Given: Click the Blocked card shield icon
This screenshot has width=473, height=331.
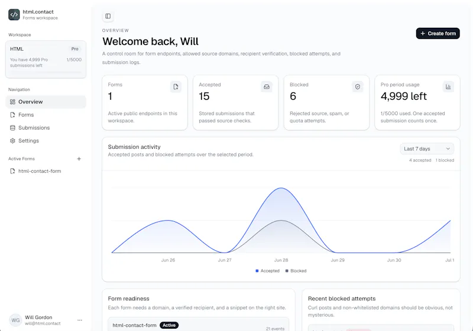Looking at the screenshot, I should coord(358,87).
